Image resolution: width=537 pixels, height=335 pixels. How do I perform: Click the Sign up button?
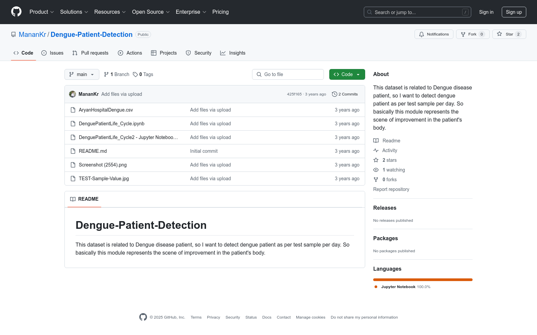(x=514, y=12)
